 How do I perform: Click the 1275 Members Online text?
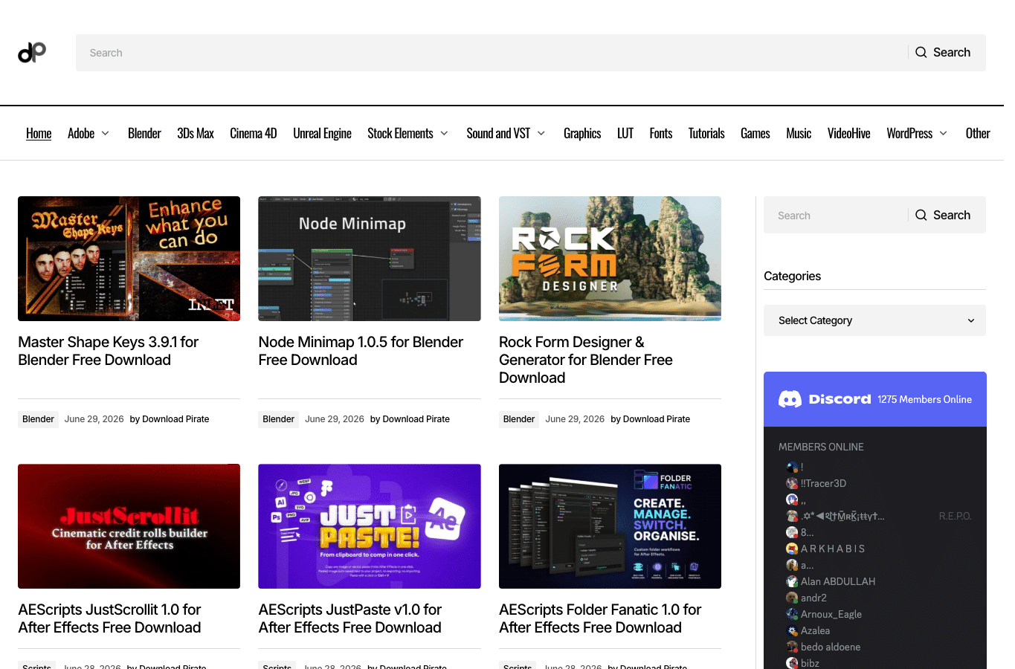coord(924,399)
